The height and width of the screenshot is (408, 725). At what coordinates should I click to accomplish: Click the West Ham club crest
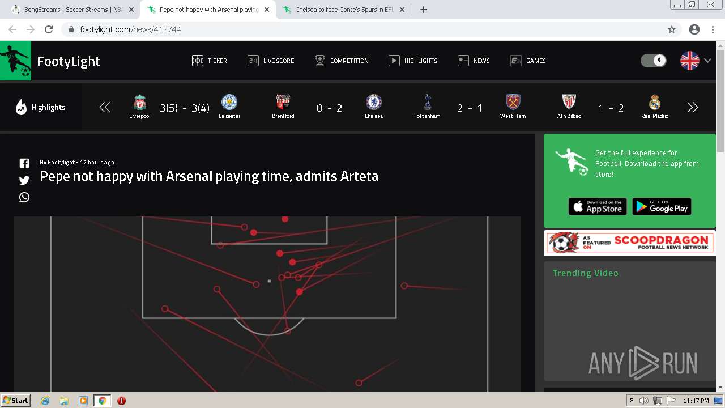tap(513, 103)
